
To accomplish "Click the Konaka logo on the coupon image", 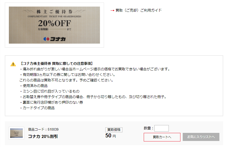I will pos(54,39).
